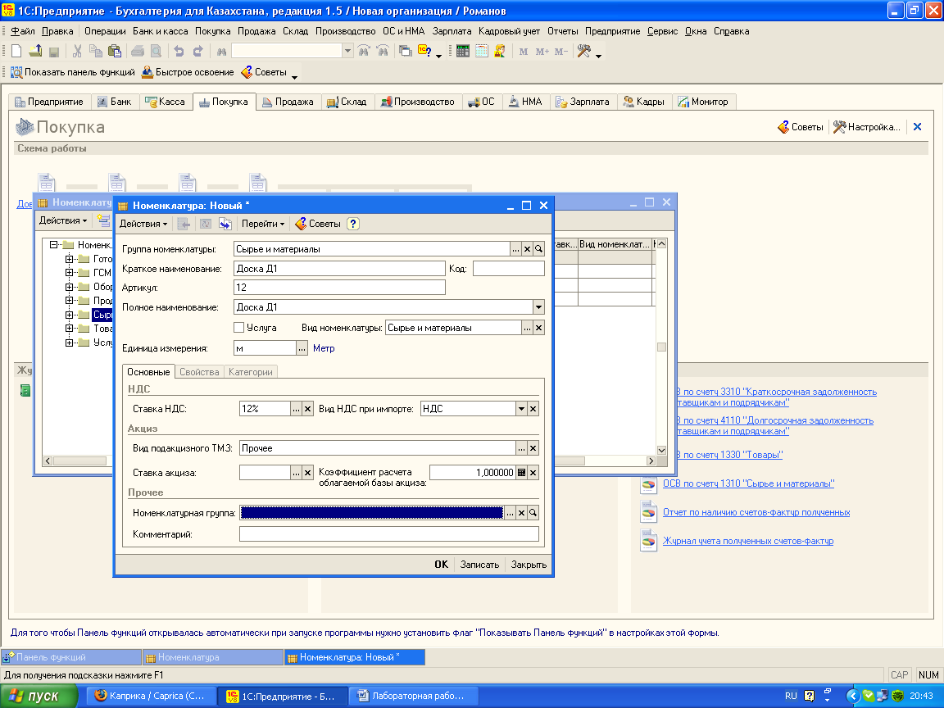
Task: Open Журнал учета полученных счетов-фактур link
Action: (x=747, y=541)
